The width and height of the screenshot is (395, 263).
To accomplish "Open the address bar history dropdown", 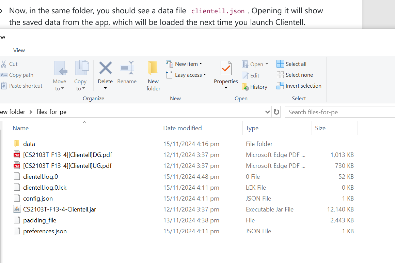I will point(268,112).
